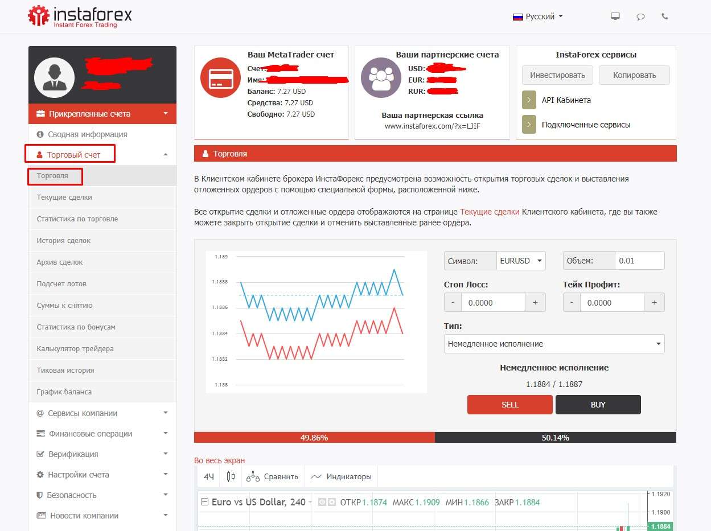Open Суммы к снятию
Screen dimensions: 711x531
pyautogui.click(x=102, y=306)
